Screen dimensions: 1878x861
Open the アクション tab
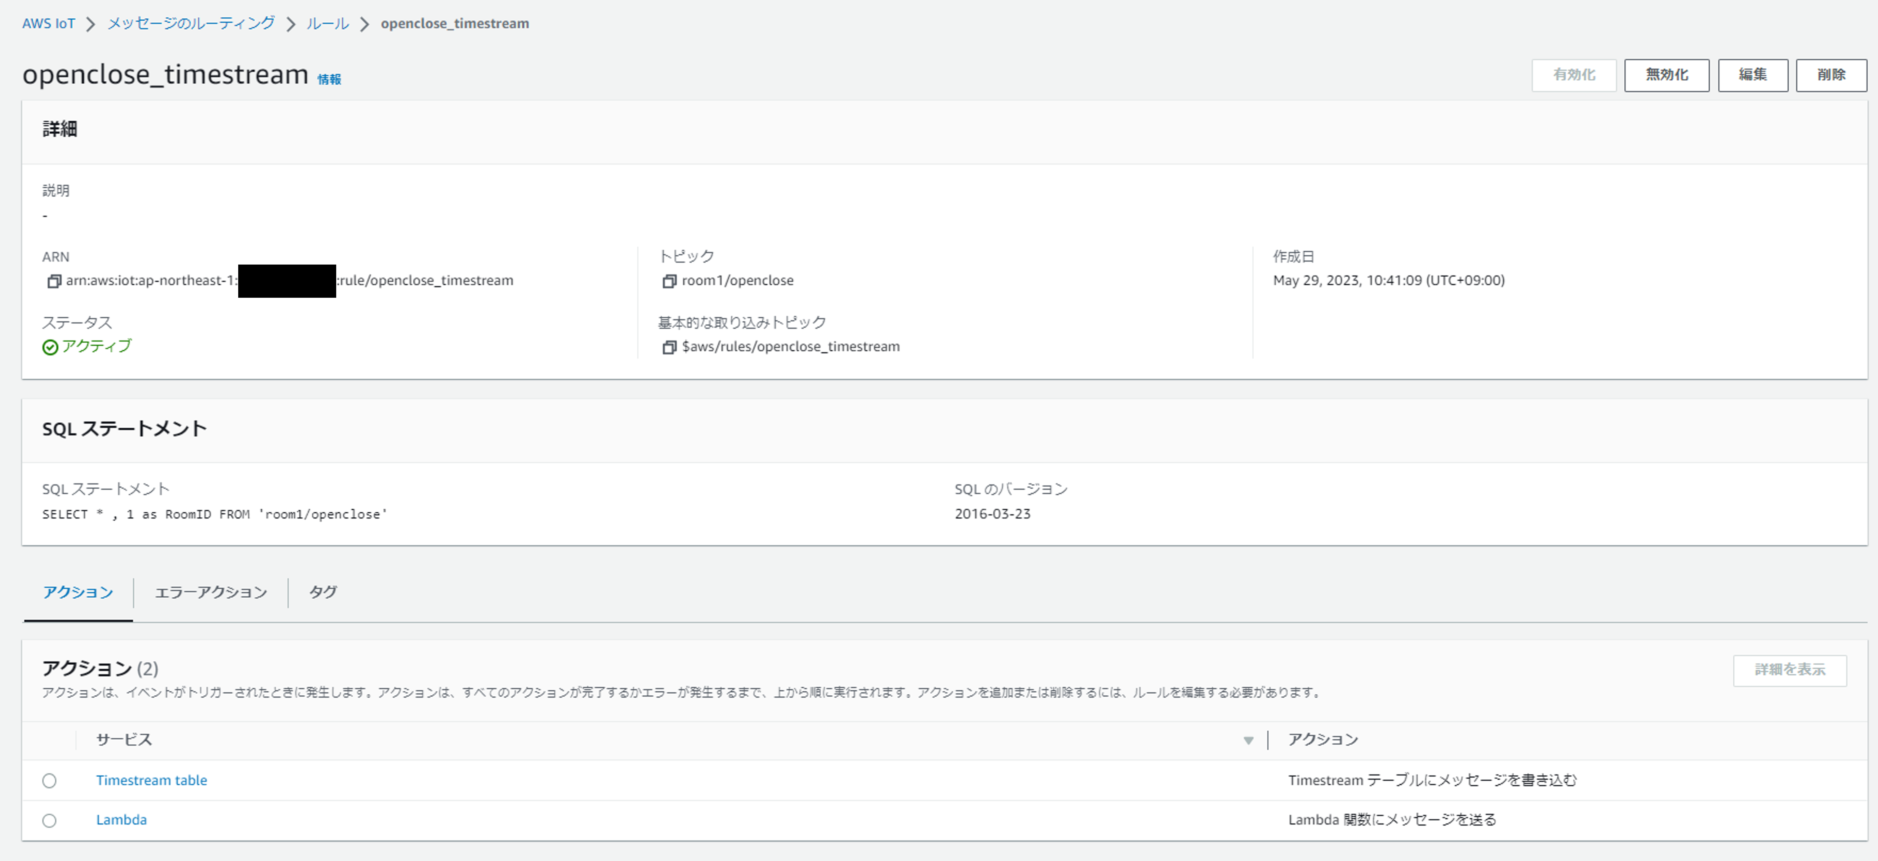pyautogui.click(x=78, y=592)
